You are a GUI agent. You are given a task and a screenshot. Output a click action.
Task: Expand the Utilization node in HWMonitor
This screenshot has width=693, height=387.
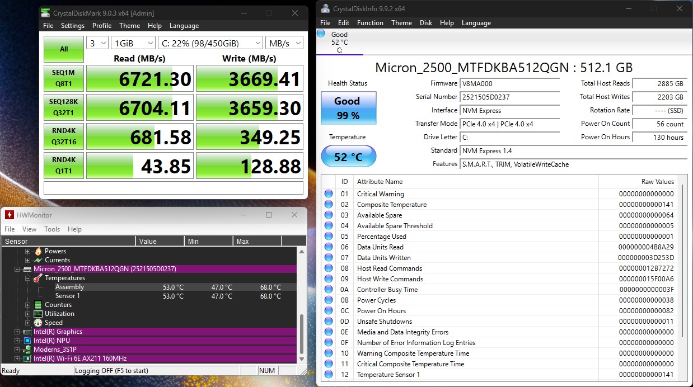[x=27, y=314]
